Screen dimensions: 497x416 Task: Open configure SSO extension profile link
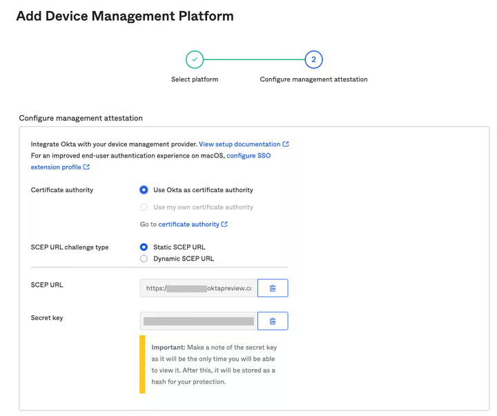tap(248, 155)
